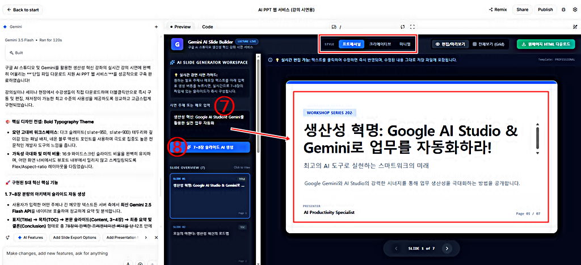
Task: Click the AI Slide Generator Workspace icon
Action: 172,62
